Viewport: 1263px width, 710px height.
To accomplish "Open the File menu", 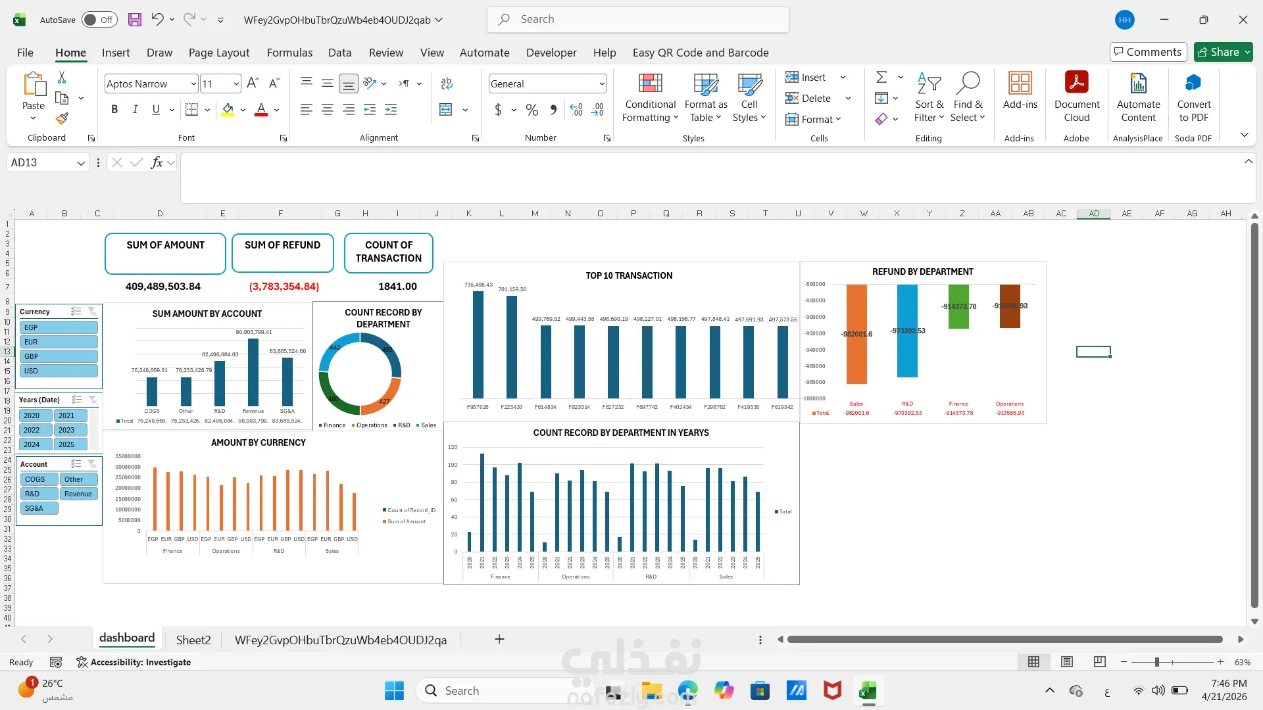I will pyautogui.click(x=25, y=53).
